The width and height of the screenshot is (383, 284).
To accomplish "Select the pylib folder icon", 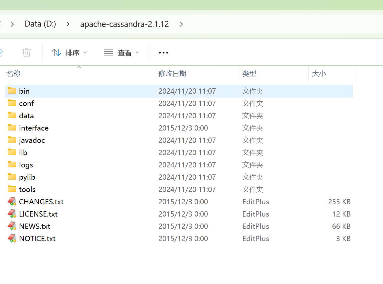I will [12, 176].
